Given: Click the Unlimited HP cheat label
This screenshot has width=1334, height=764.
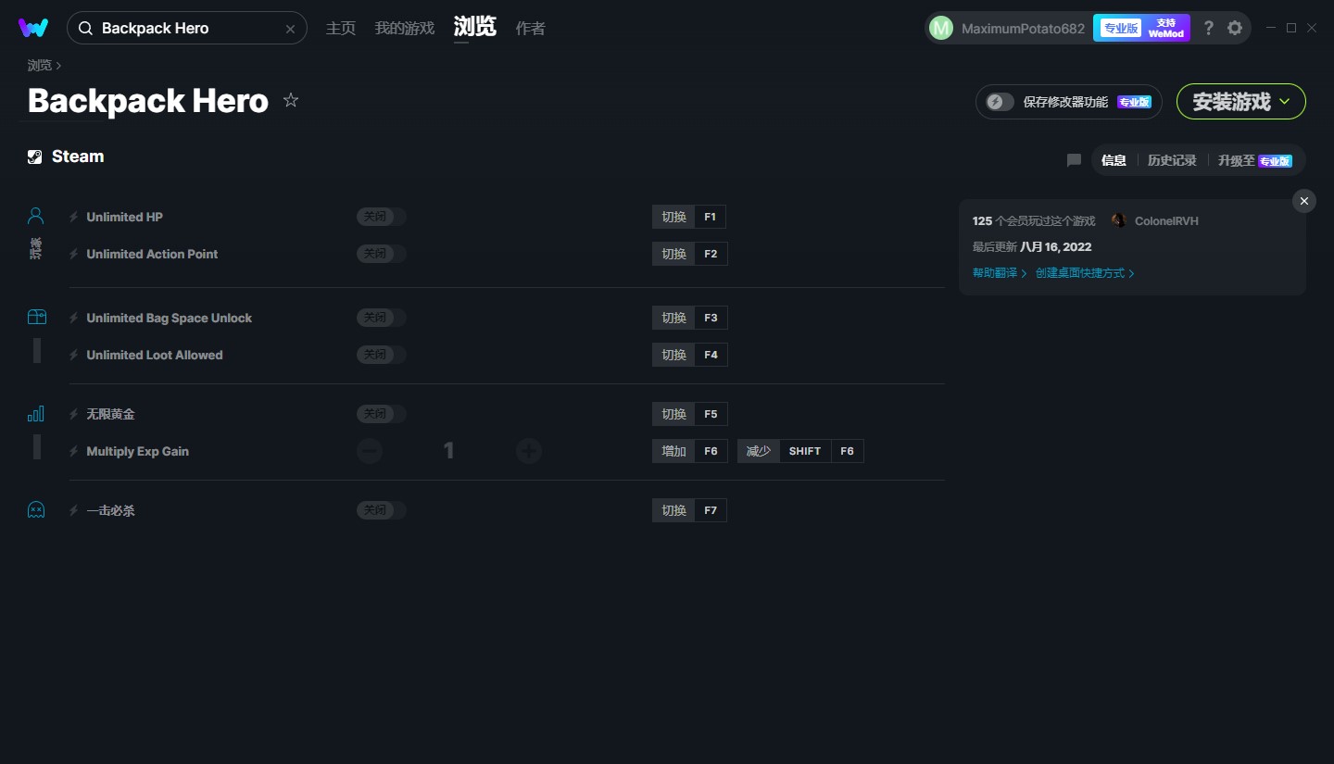Looking at the screenshot, I should pyautogui.click(x=124, y=217).
